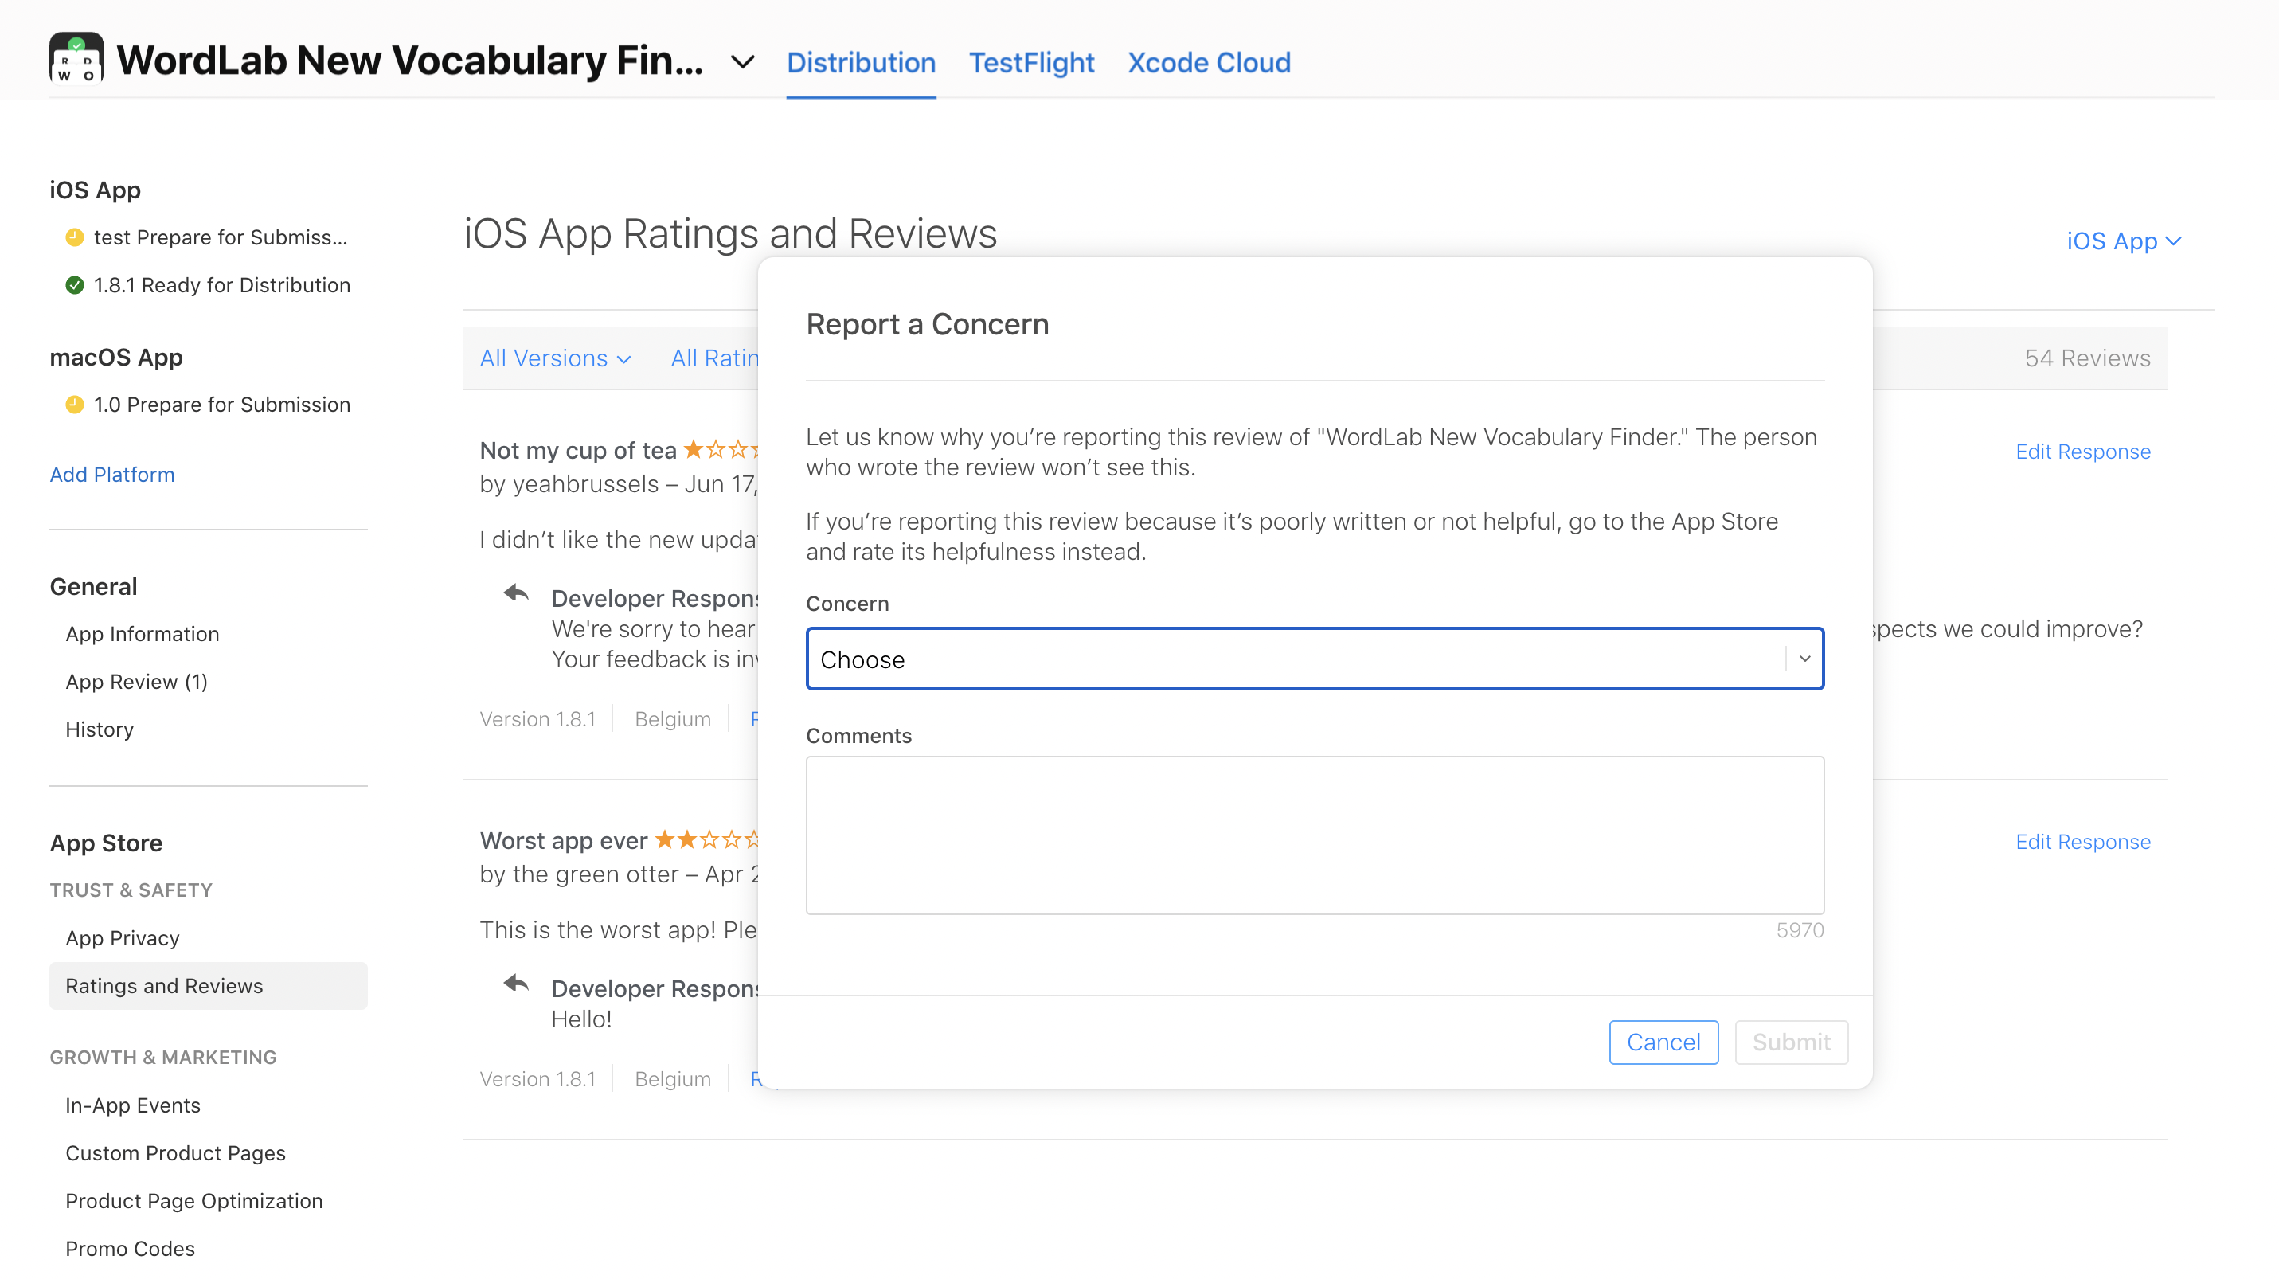Click the Add Platform link
2279x1279 pixels.
(112, 474)
